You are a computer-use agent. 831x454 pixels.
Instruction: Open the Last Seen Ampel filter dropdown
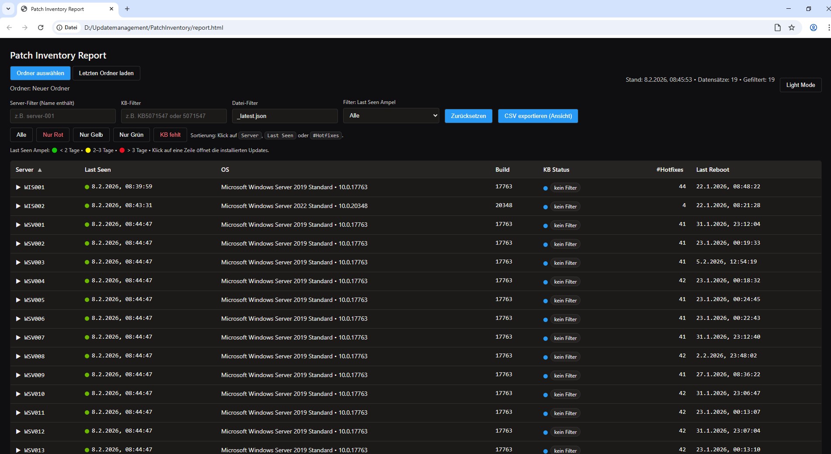pyautogui.click(x=391, y=116)
